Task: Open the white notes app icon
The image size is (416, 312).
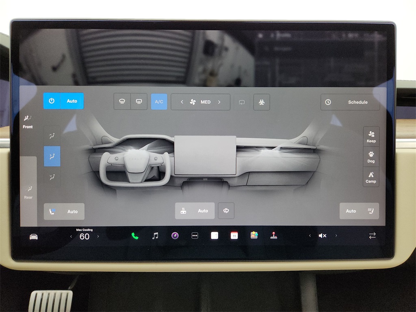Action: 214,236
